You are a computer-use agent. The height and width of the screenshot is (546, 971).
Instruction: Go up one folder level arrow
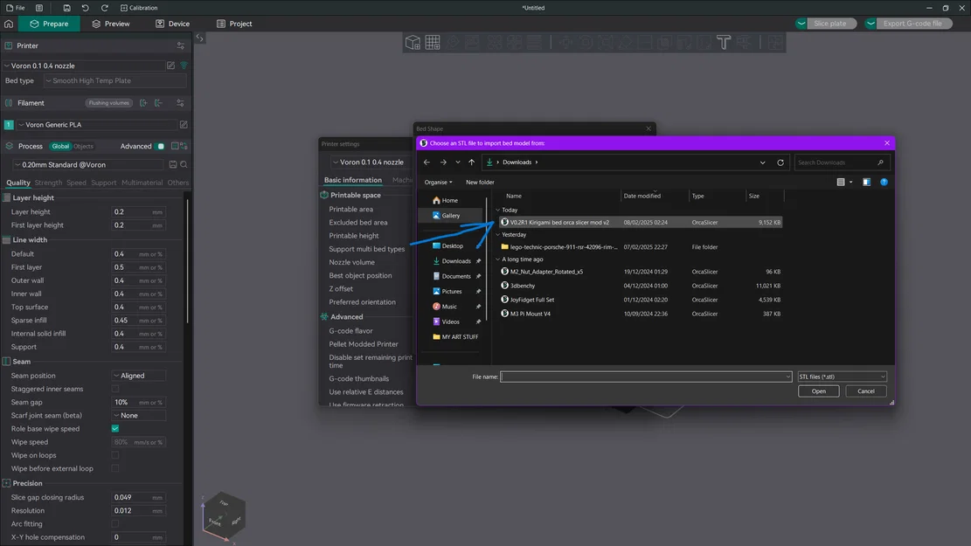pos(471,162)
